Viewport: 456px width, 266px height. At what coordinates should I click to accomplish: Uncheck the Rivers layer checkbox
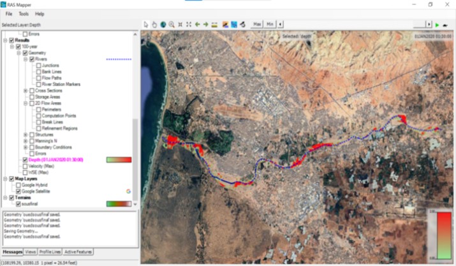32,59
